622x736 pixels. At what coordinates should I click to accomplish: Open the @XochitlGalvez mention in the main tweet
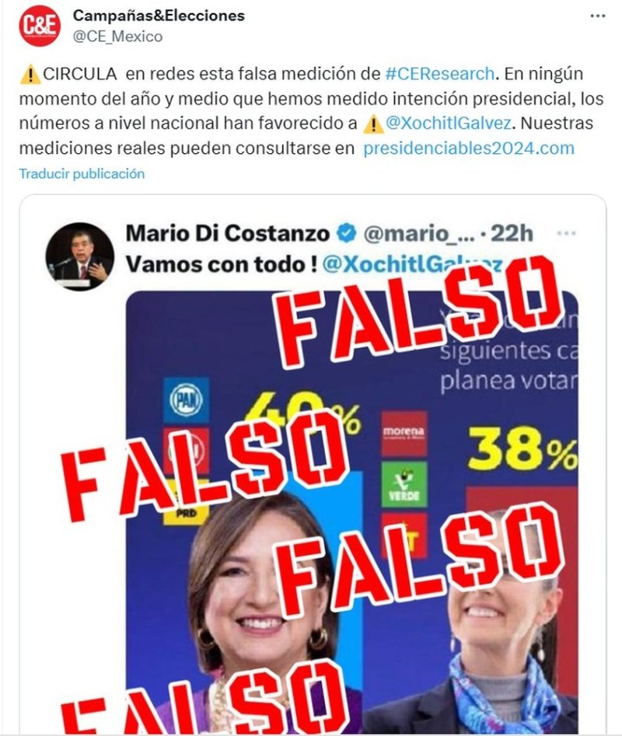coord(448,123)
